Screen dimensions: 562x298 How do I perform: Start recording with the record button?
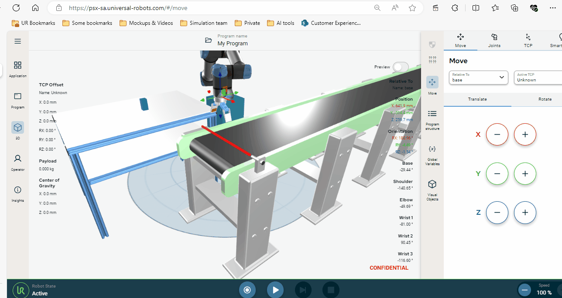pos(247,290)
